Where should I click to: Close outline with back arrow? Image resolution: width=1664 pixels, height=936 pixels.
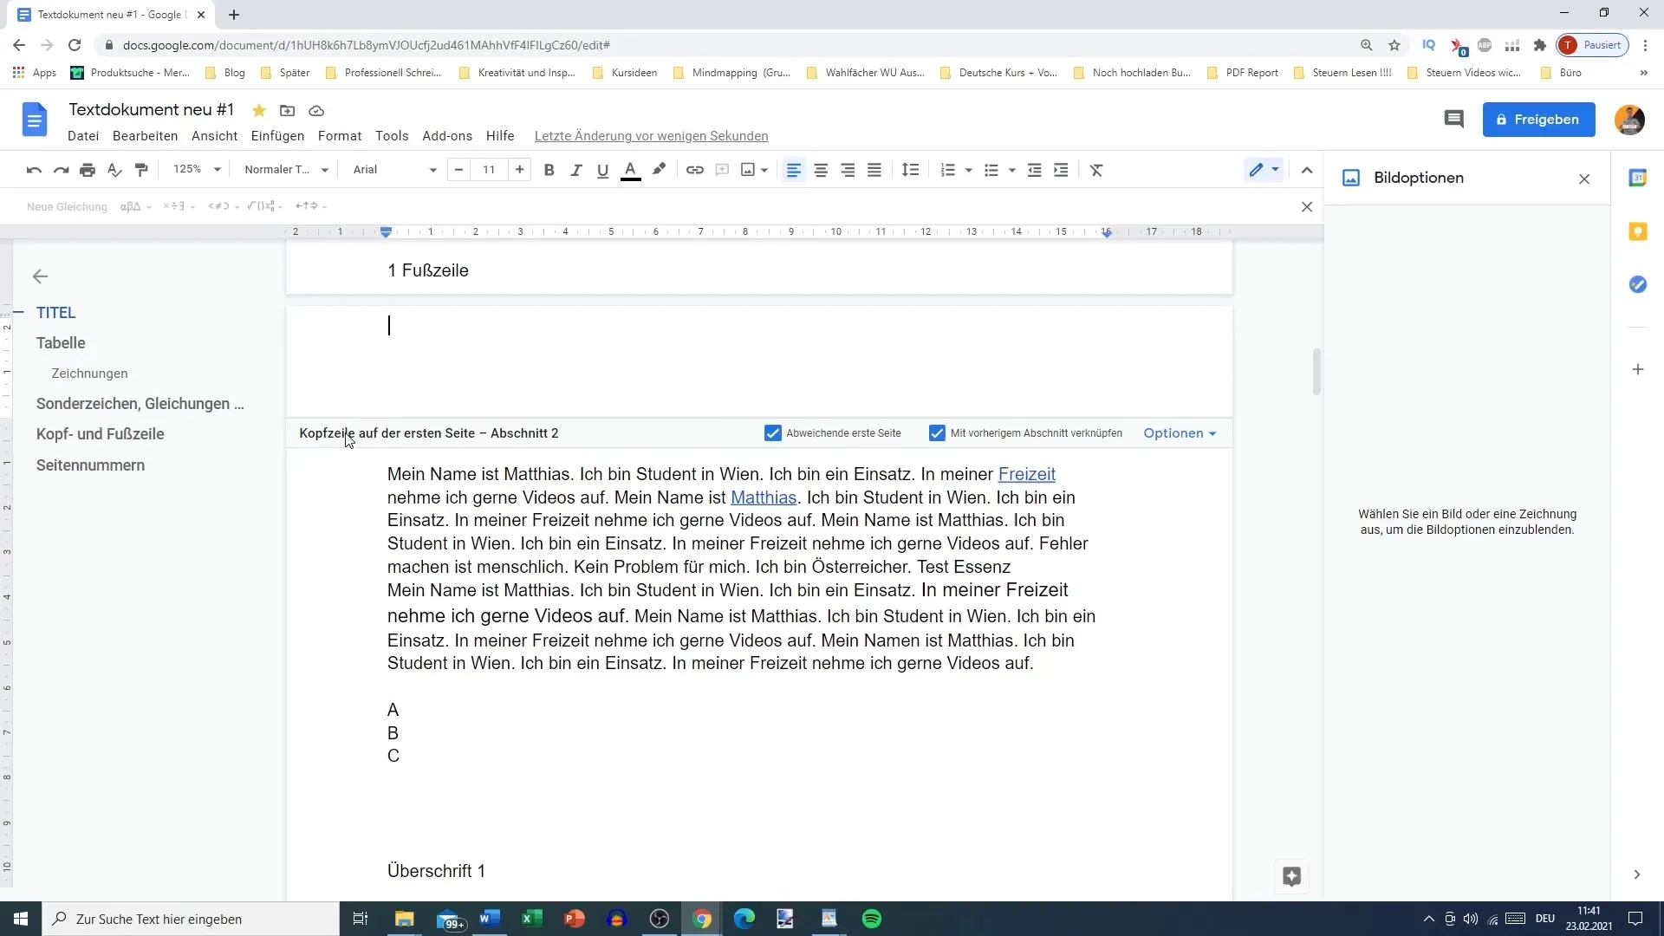pyautogui.click(x=40, y=277)
